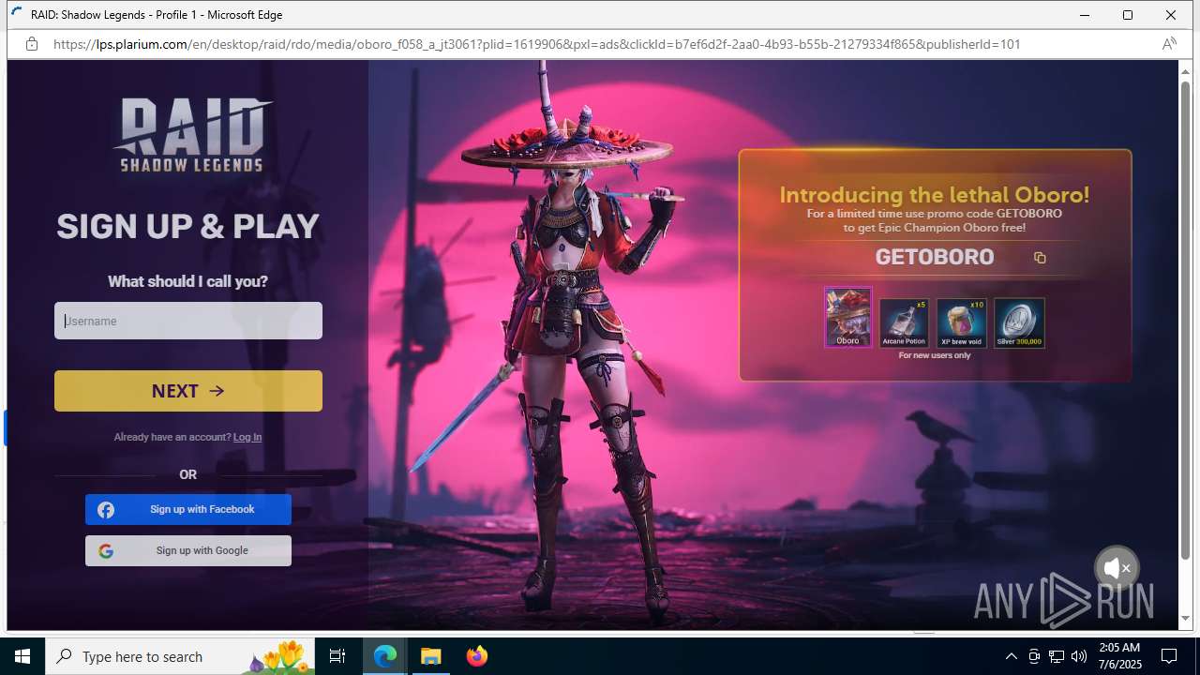Viewport: 1200px width, 675px height.
Task: Click the Silver 300,000 reward thumbnail
Action: pyautogui.click(x=1019, y=322)
